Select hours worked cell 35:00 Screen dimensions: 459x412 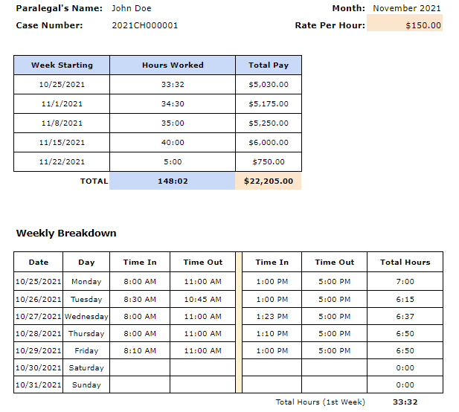click(x=173, y=123)
